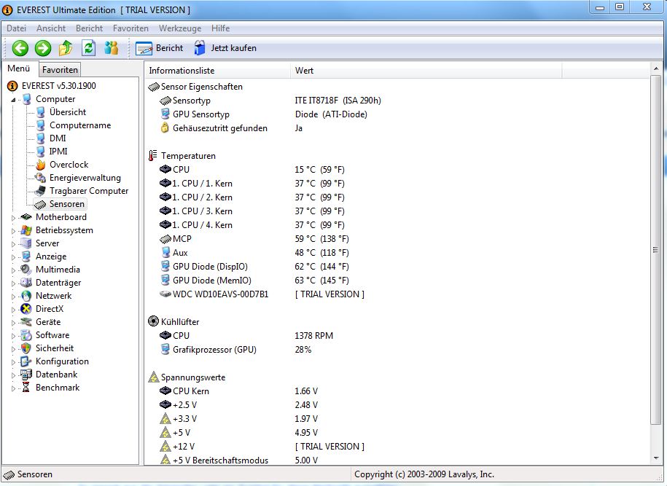Open the Bericht report wizard
Image resolution: width=667 pixels, height=486 pixels.
(160, 48)
